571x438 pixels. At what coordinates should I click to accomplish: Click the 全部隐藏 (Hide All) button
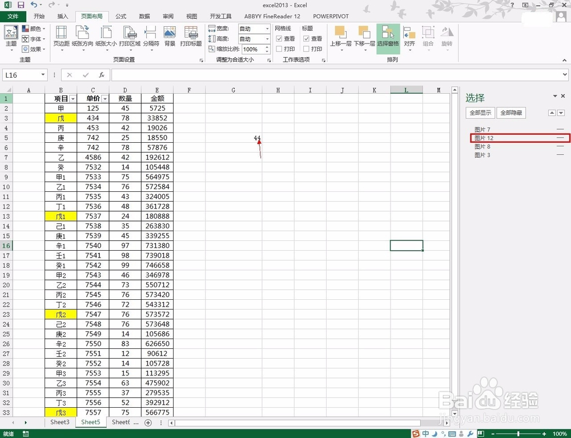[511, 112]
